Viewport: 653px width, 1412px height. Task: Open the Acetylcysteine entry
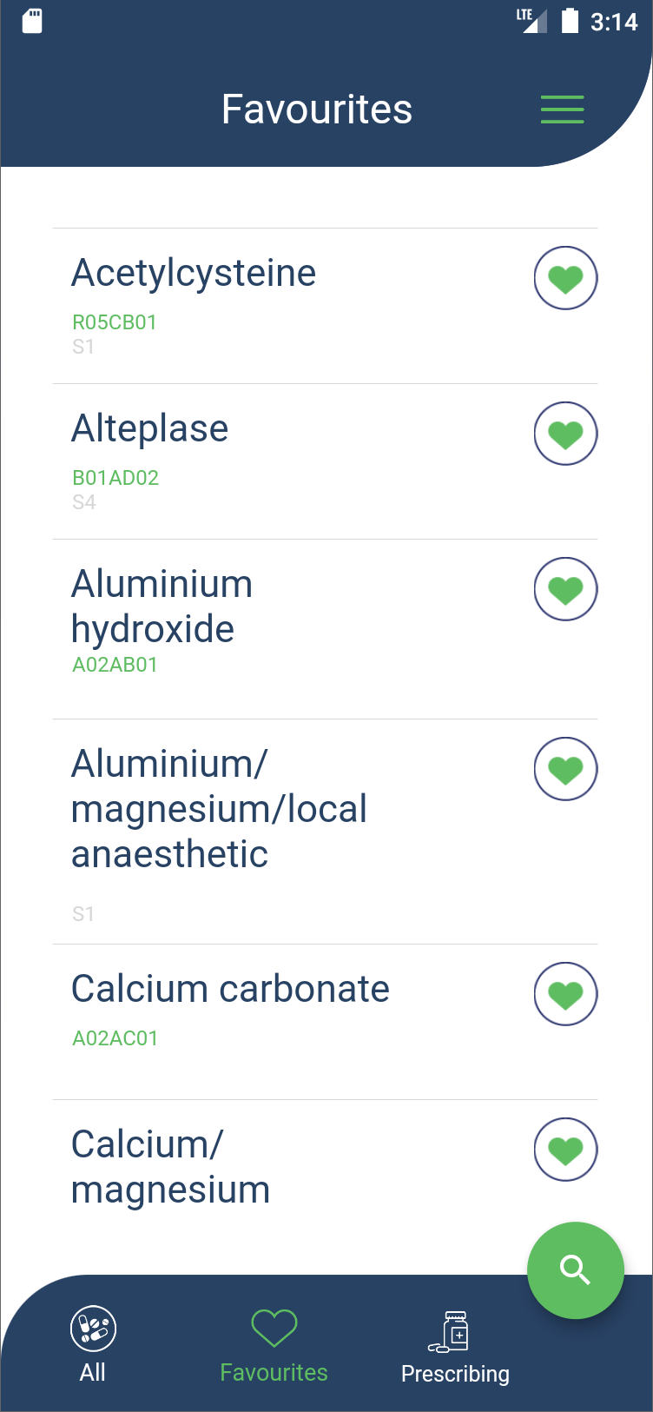point(194,273)
